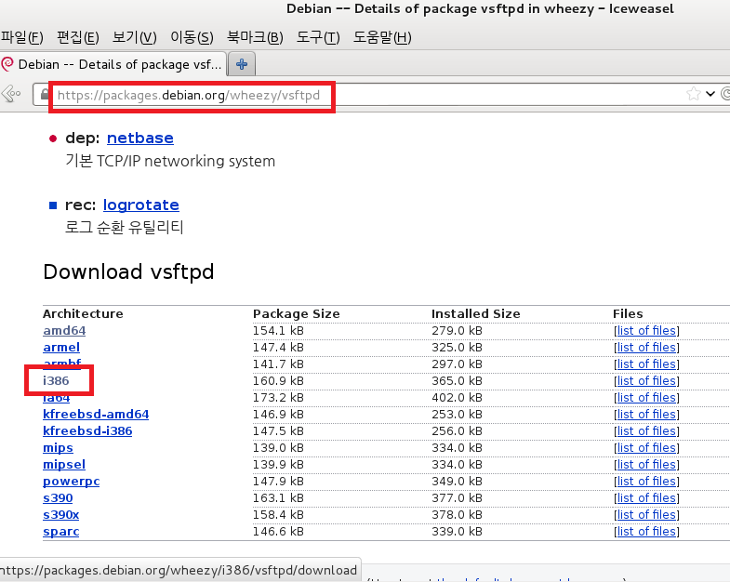Image resolution: width=730 pixels, height=582 pixels.
Task: Open the 보기(V) menu
Action: 135,37
